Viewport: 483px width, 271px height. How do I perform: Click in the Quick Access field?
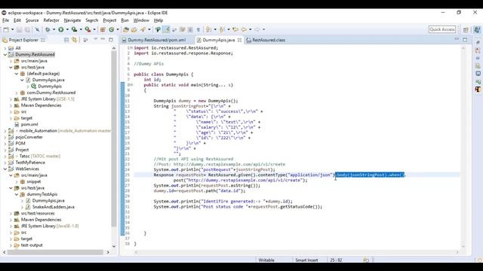pos(442,29)
